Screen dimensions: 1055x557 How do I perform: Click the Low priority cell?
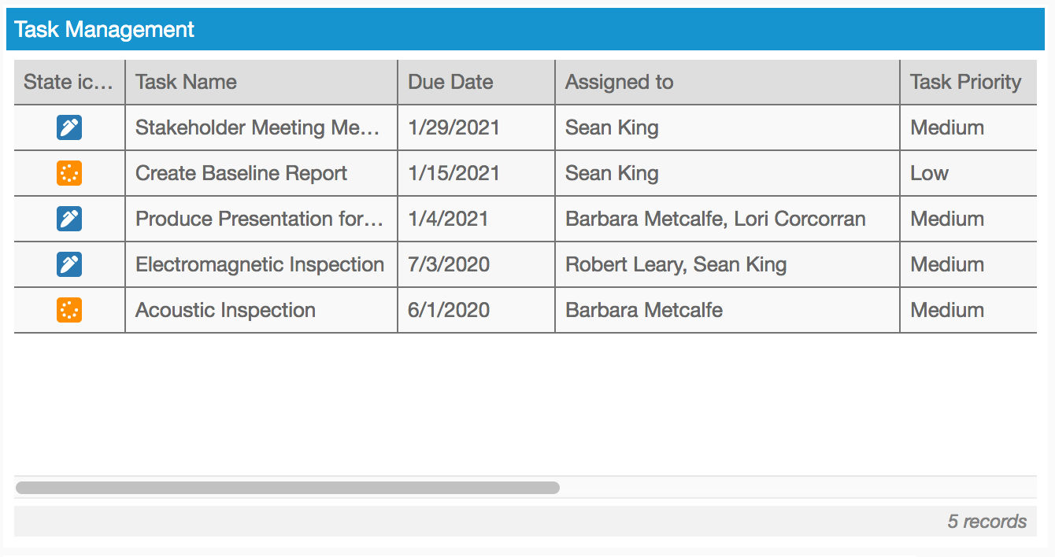point(929,173)
